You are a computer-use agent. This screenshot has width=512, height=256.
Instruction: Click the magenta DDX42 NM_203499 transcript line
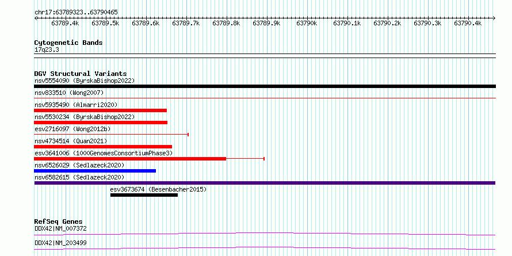tap(265, 248)
